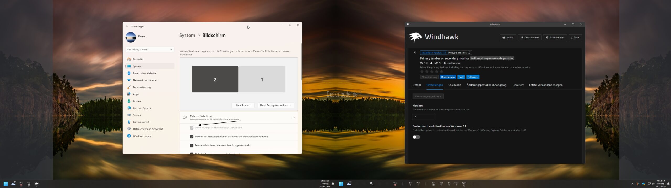Screen dimensions: 671x188
Task: Click the Aktualisierung button
Action: (429, 77)
